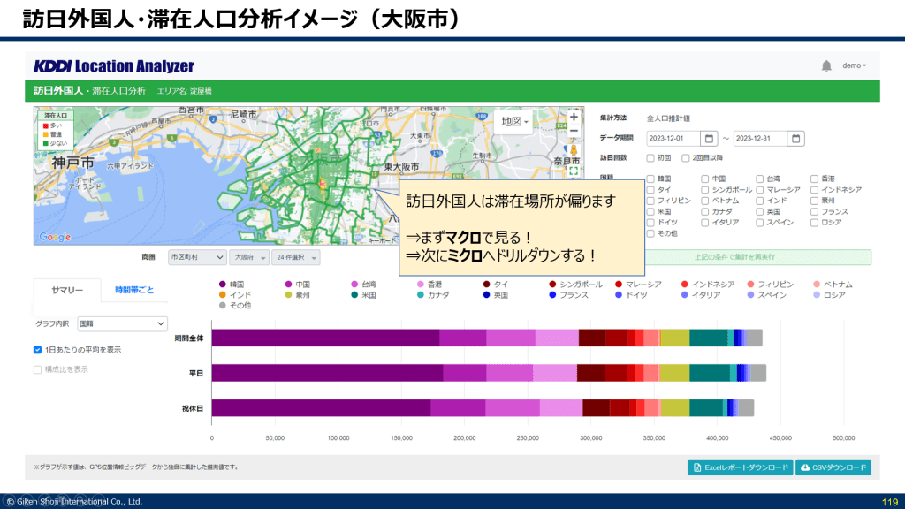The image size is (905, 509).
Task: Open the end date calendar picker icon
Action: pyautogui.click(x=795, y=139)
